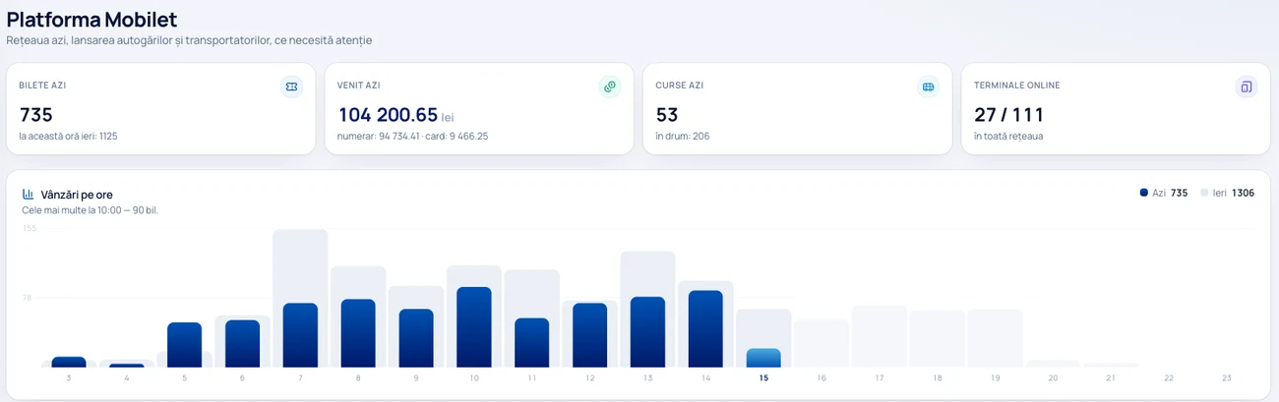The image size is (1279, 402).
Task: Select the blue bar for hour 12
Action: pos(590,335)
